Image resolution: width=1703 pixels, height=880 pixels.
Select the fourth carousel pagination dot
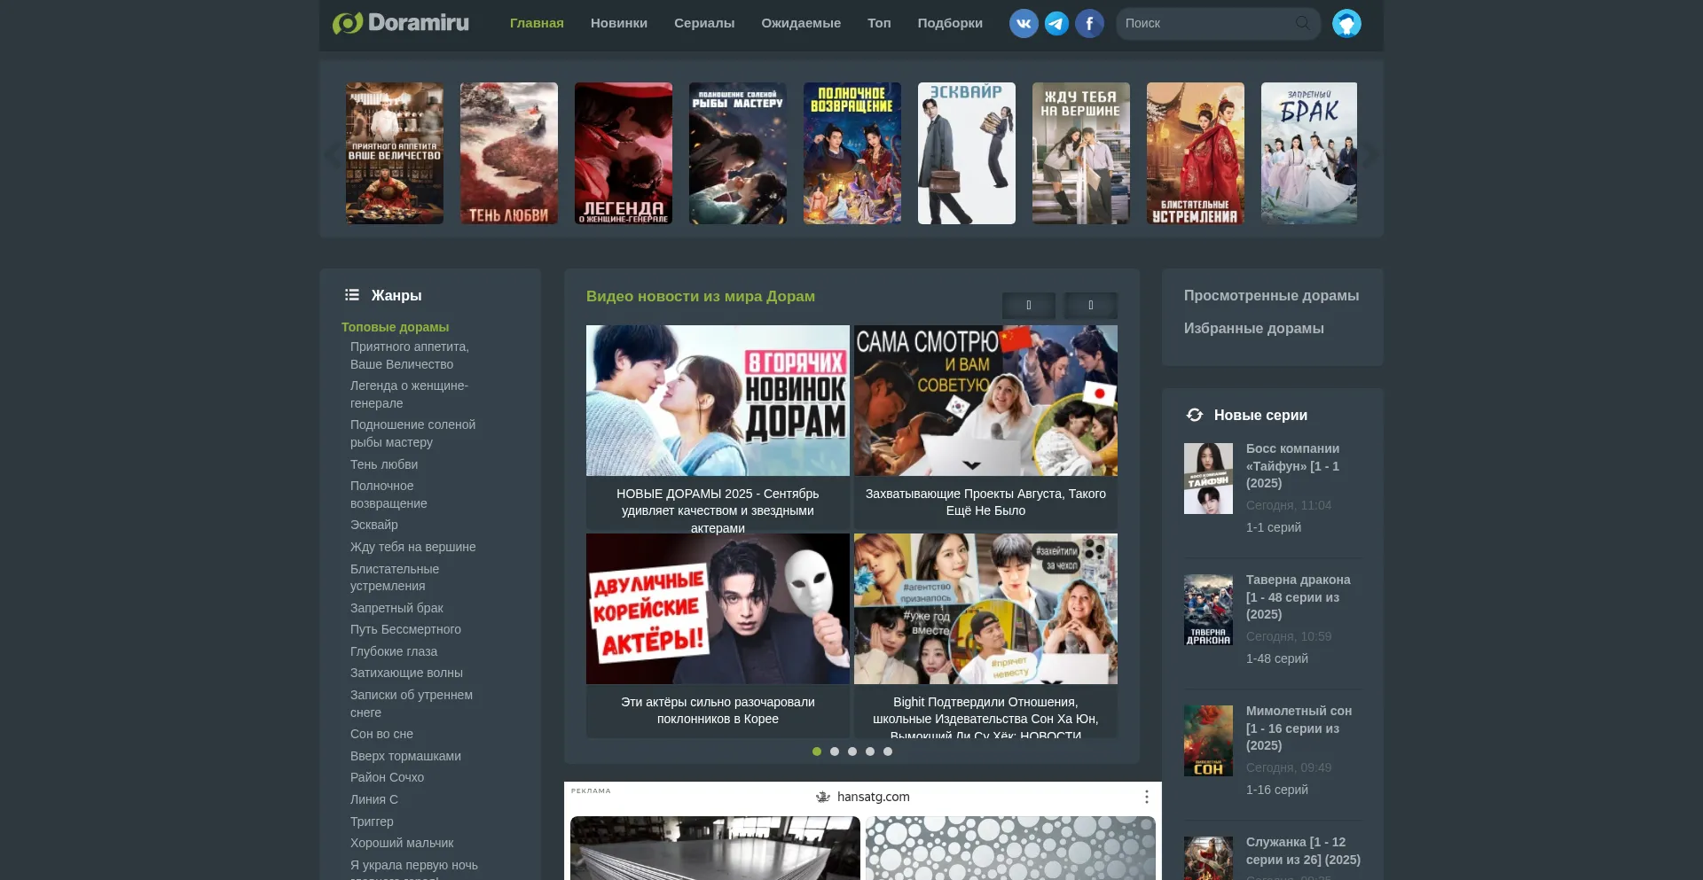(870, 752)
